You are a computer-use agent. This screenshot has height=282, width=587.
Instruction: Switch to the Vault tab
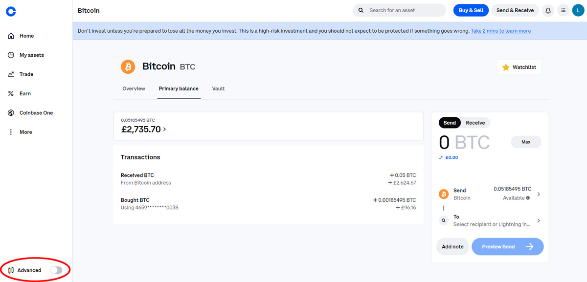click(x=219, y=88)
